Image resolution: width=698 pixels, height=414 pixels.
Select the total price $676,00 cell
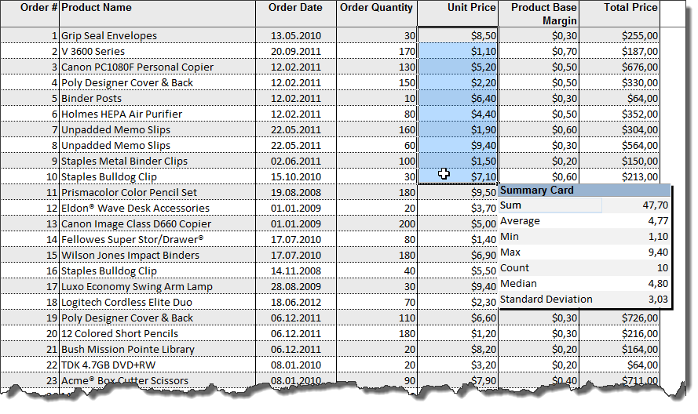(619, 67)
